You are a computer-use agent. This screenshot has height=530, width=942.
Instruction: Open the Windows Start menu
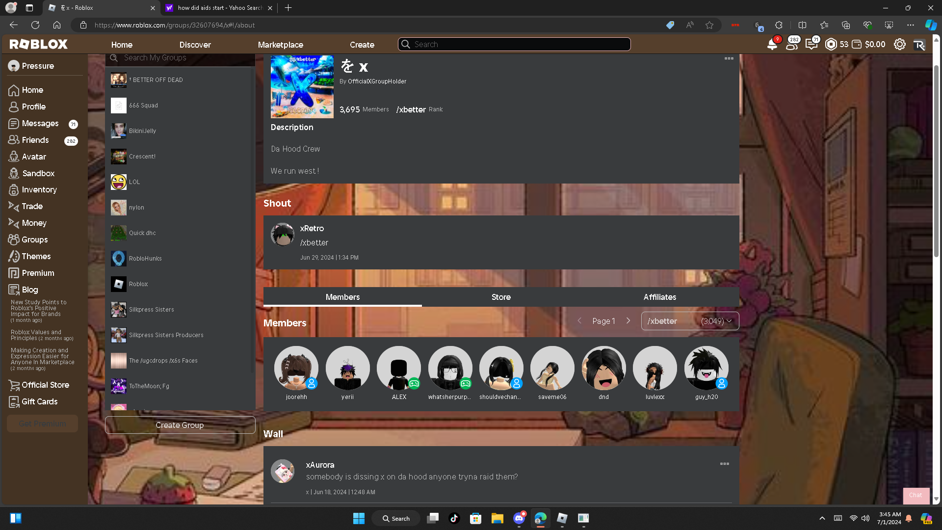(359, 518)
